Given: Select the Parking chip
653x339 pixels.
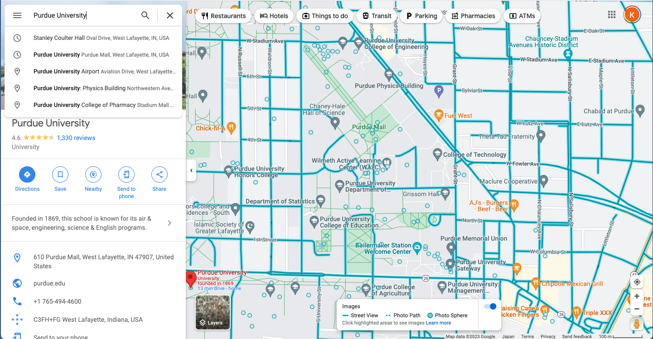Looking at the screenshot, I should click(x=421, y=16).
